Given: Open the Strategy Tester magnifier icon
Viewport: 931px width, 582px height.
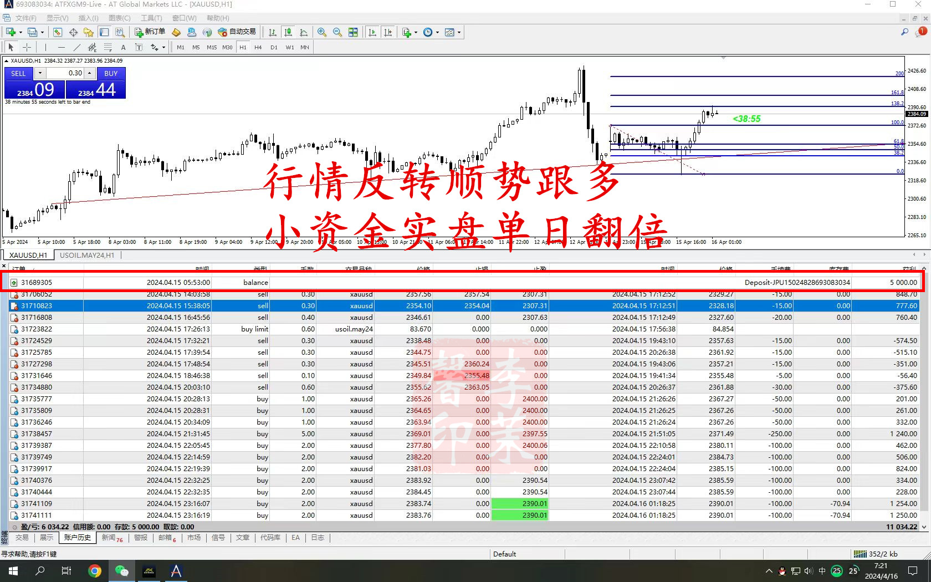Looking at the screenshot, I should point(120,32).
